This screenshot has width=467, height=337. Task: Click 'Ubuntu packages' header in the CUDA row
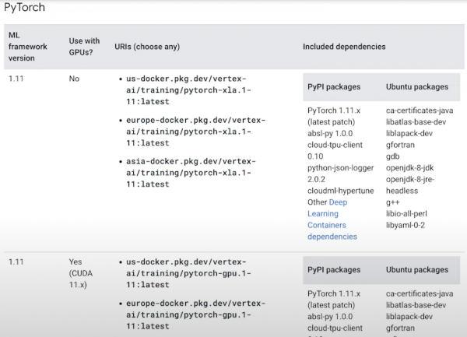[x=417, y=270]
